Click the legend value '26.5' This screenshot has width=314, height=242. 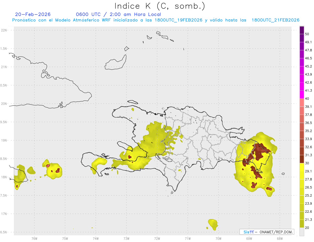pos(309,187)
